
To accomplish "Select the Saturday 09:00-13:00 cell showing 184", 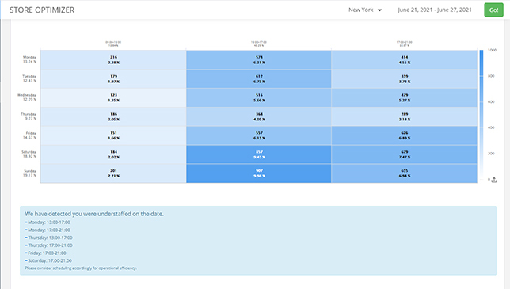I will click(113, 154).
